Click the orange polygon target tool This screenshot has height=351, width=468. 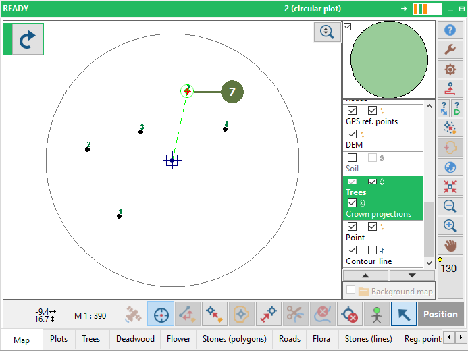click(x=242, y=314)
